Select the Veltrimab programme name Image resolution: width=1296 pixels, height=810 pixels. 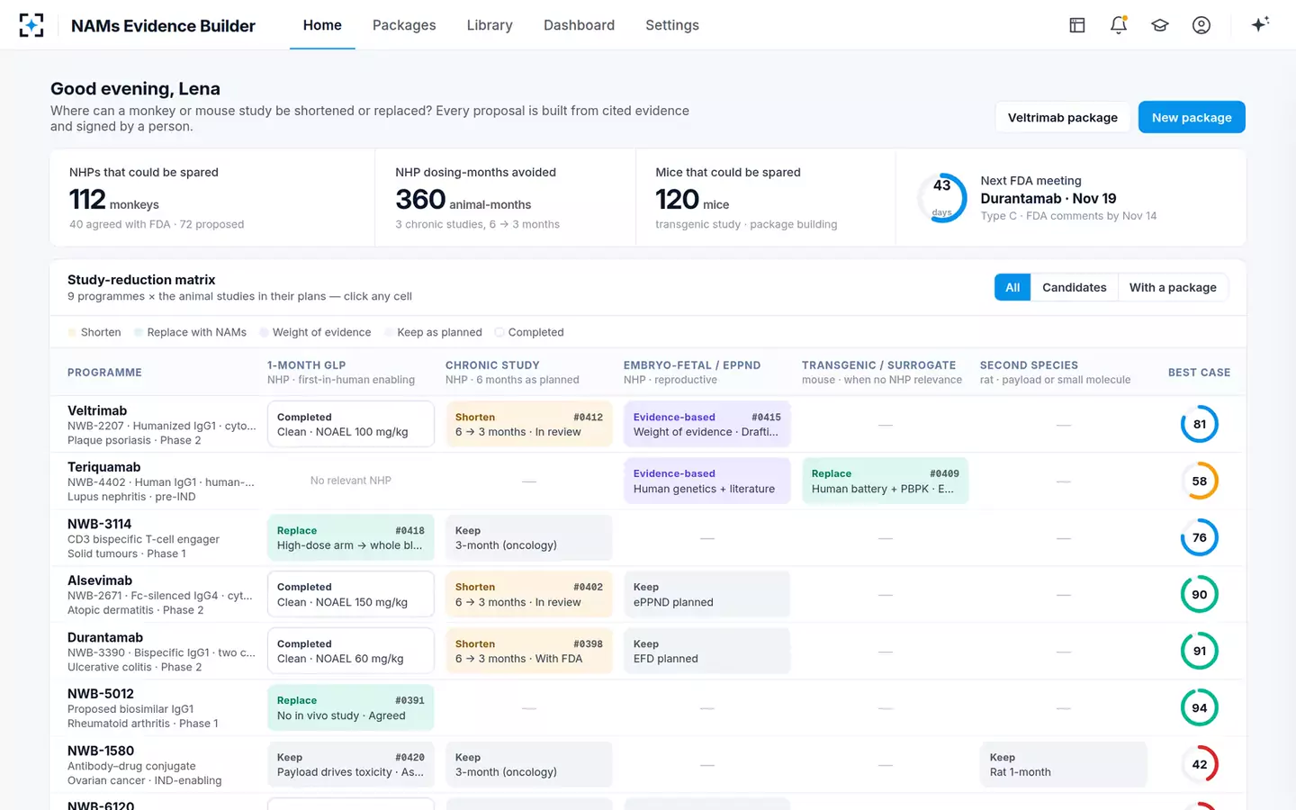click(x=97, y=410)
